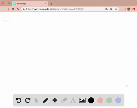The width and height of the screenshot is (137, 108).
Task: Click the undo arrow in whiteboard toolbar
Action: click(x=19, y=100)
